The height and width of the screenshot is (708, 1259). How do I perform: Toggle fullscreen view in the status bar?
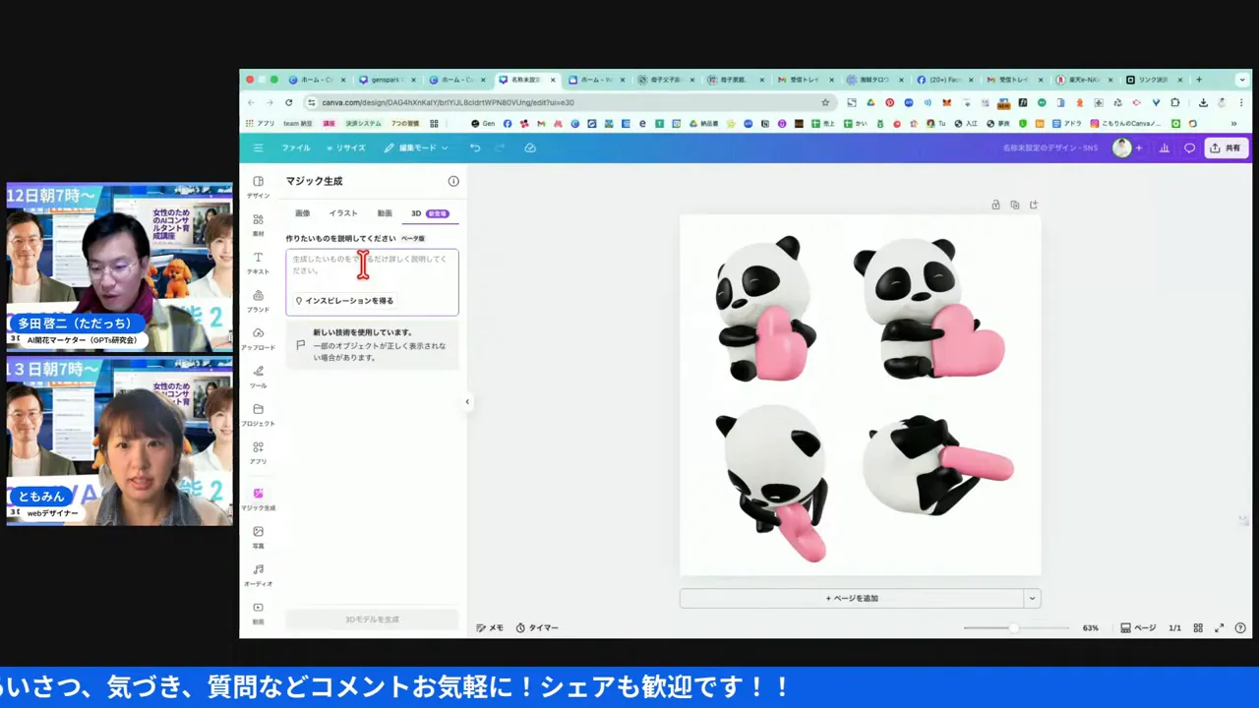coord(1220,627)
